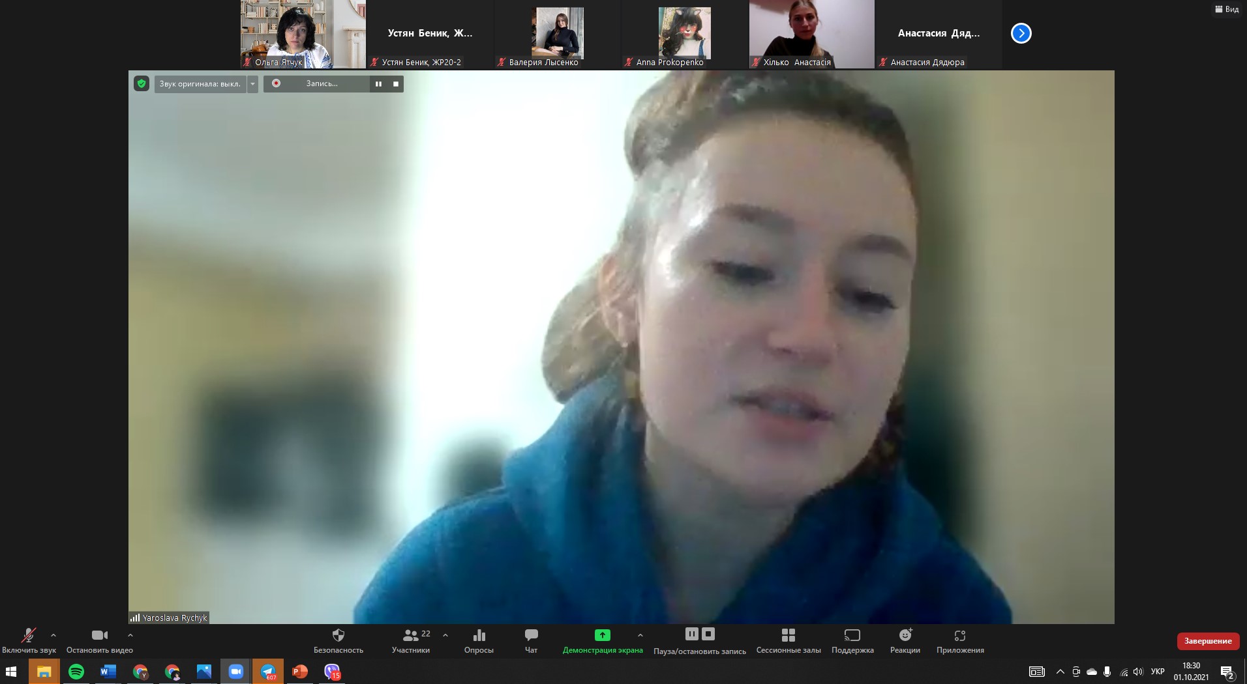This screenshot has height=684, width=1247.
Task: Select Anna Prokopenko participant tile
Action: tap(684, 34)
